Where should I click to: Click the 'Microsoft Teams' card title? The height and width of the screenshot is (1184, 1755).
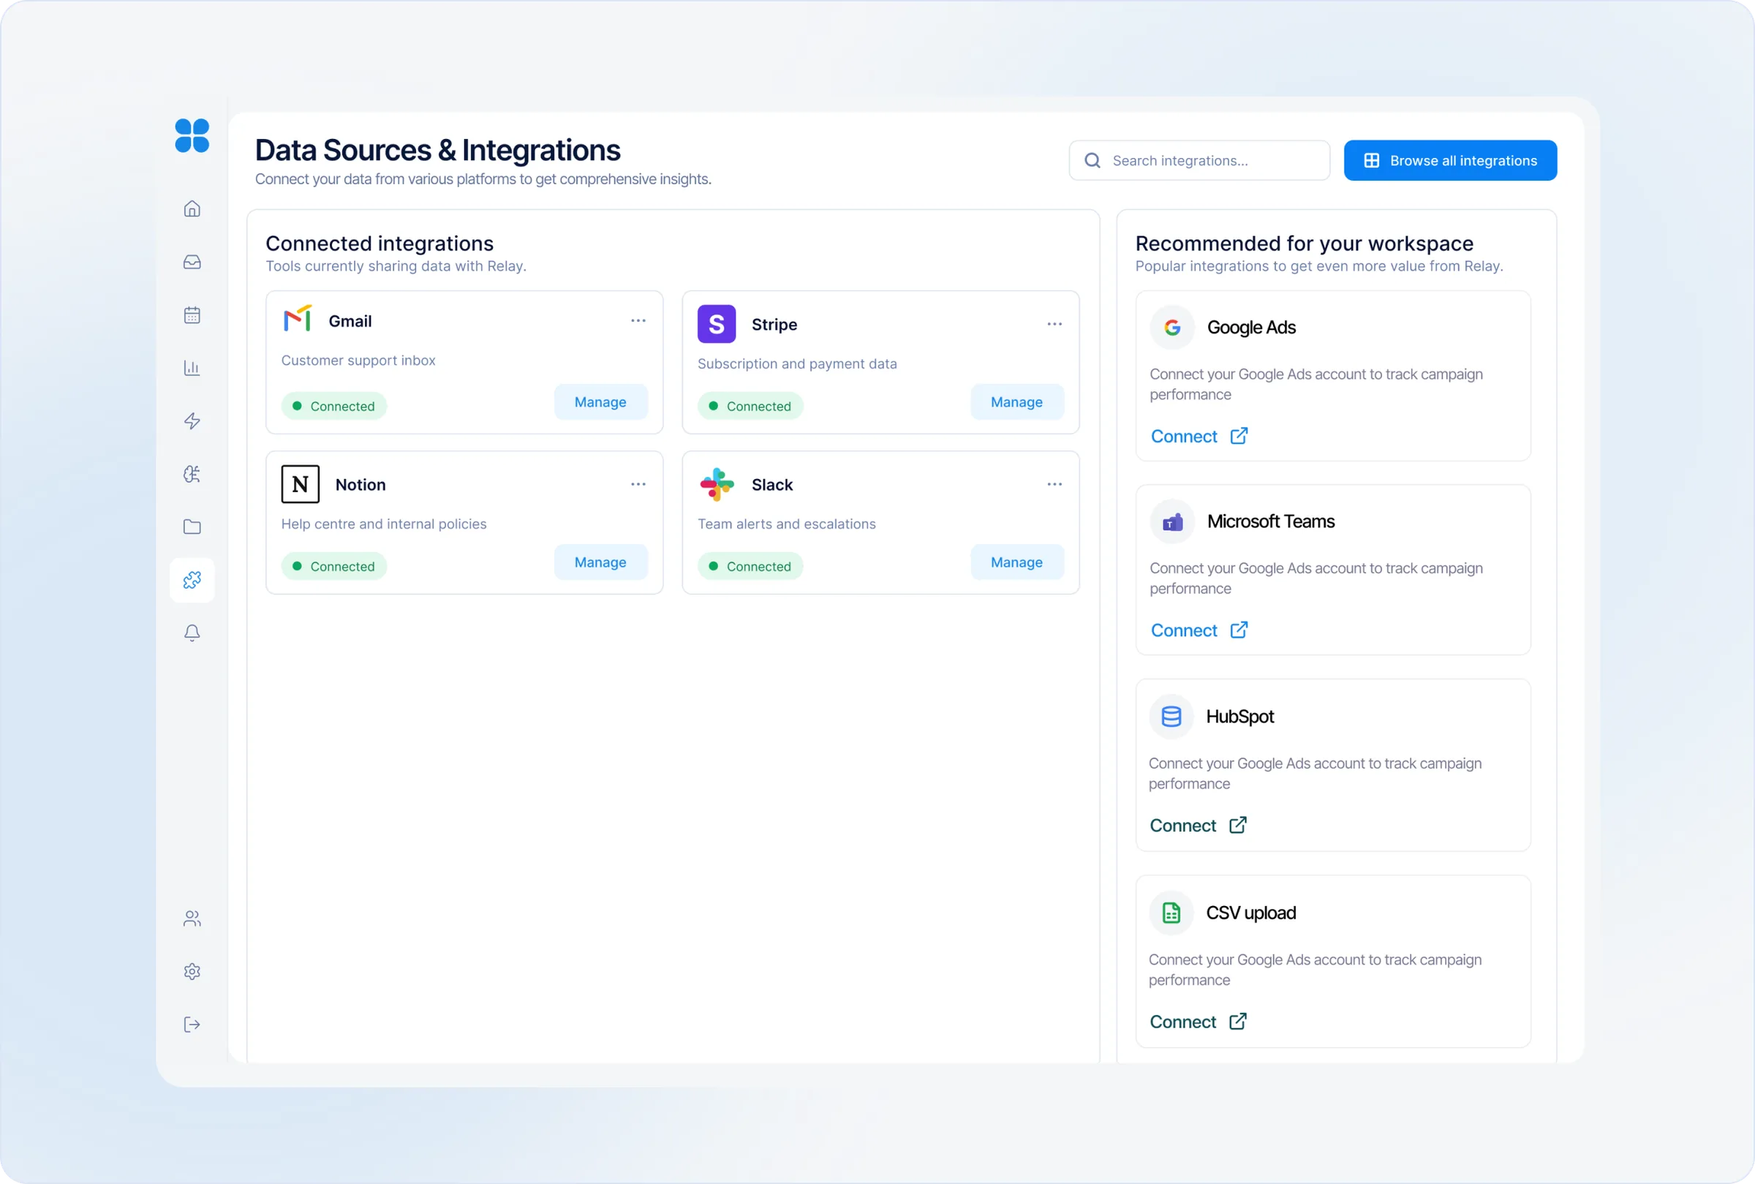pyautogui.click(x=1270, y=521)
